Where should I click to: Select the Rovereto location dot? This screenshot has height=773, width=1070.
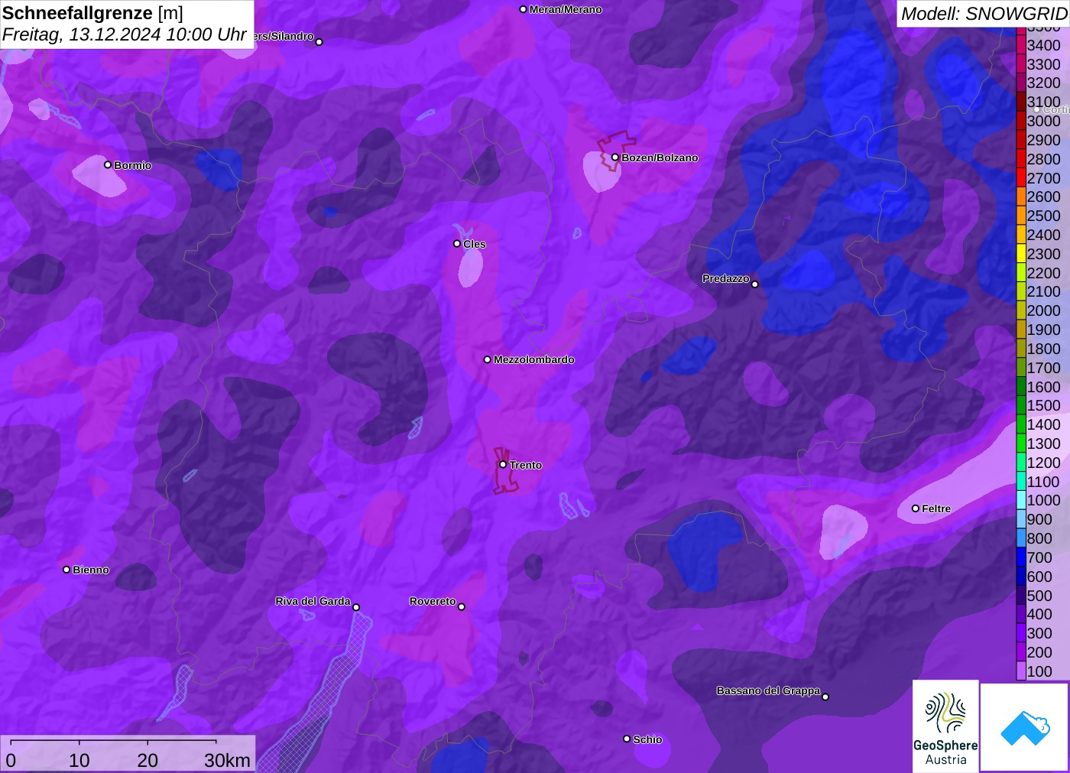pyautogui.click(x=462, y=606)
